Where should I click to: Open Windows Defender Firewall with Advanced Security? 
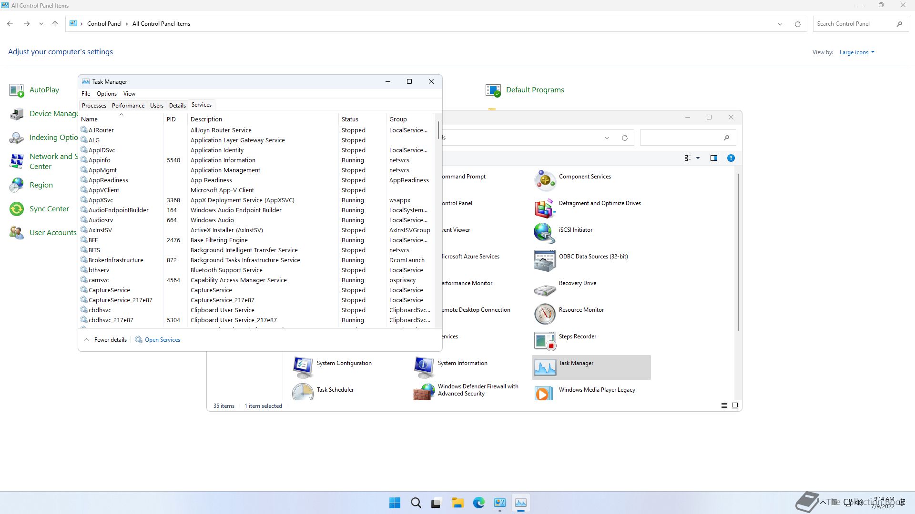tap(467, 390)
